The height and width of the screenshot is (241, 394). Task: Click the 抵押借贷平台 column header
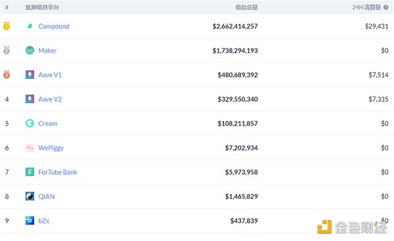click(x=42, y=7)
